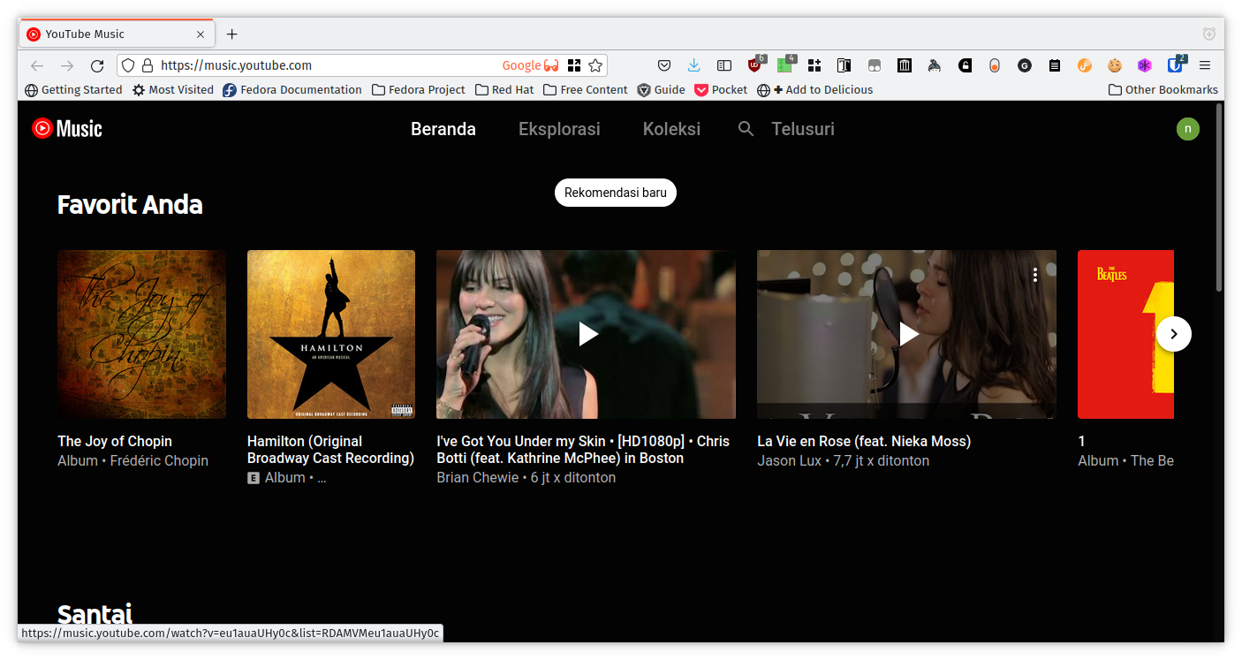Expand Other Bookmarks folder

tap(1163, 89)
